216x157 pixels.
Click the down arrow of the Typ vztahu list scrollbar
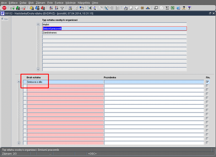click(38, 69)
